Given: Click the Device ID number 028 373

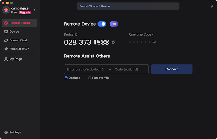Looking at the screenshot, I should click(86, 42).
